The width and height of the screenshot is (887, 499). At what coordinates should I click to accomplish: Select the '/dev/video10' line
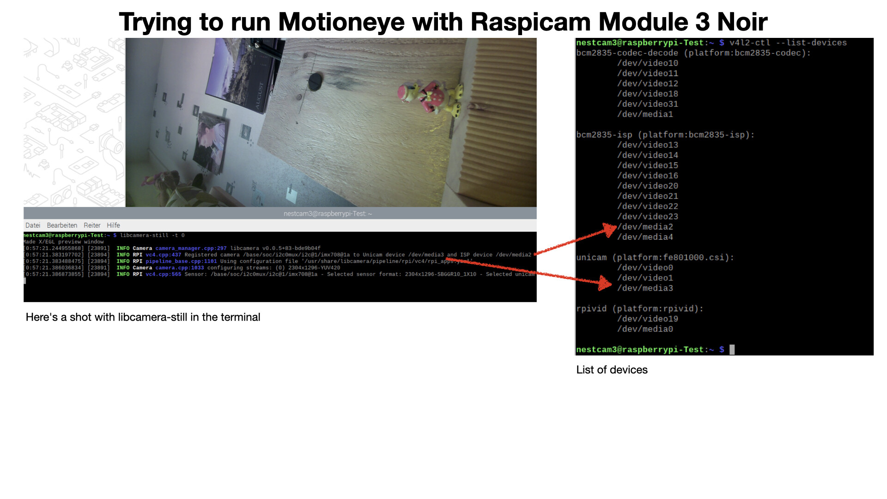[x=648, y=63]
